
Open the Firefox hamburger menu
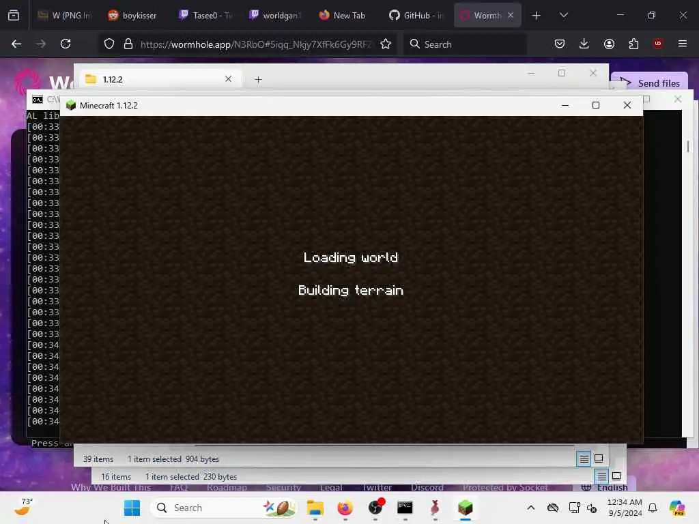[683, 44]
